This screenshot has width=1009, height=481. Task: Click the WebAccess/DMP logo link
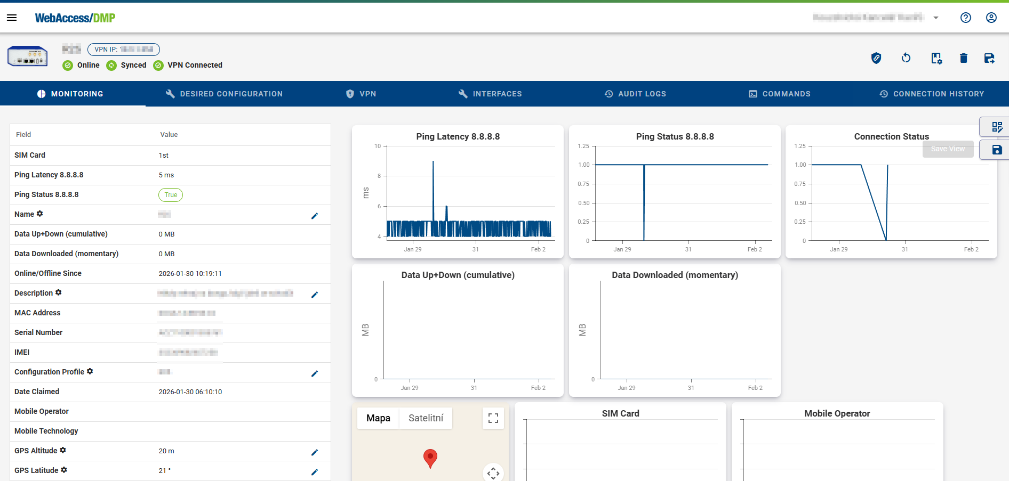[75, 18]
